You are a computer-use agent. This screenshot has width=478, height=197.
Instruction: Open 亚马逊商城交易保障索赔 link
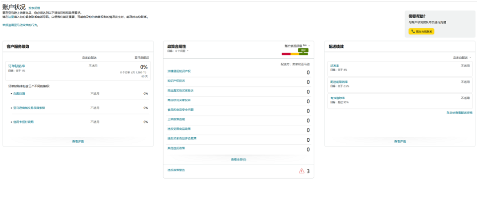[x=29, y=108]
